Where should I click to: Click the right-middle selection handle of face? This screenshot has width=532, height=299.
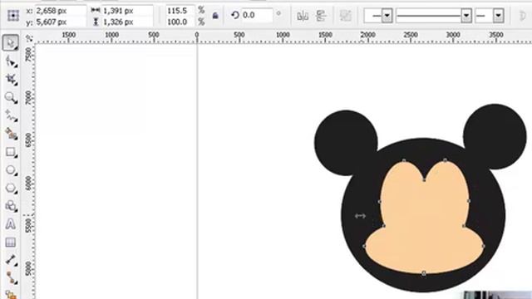(469, 201)
